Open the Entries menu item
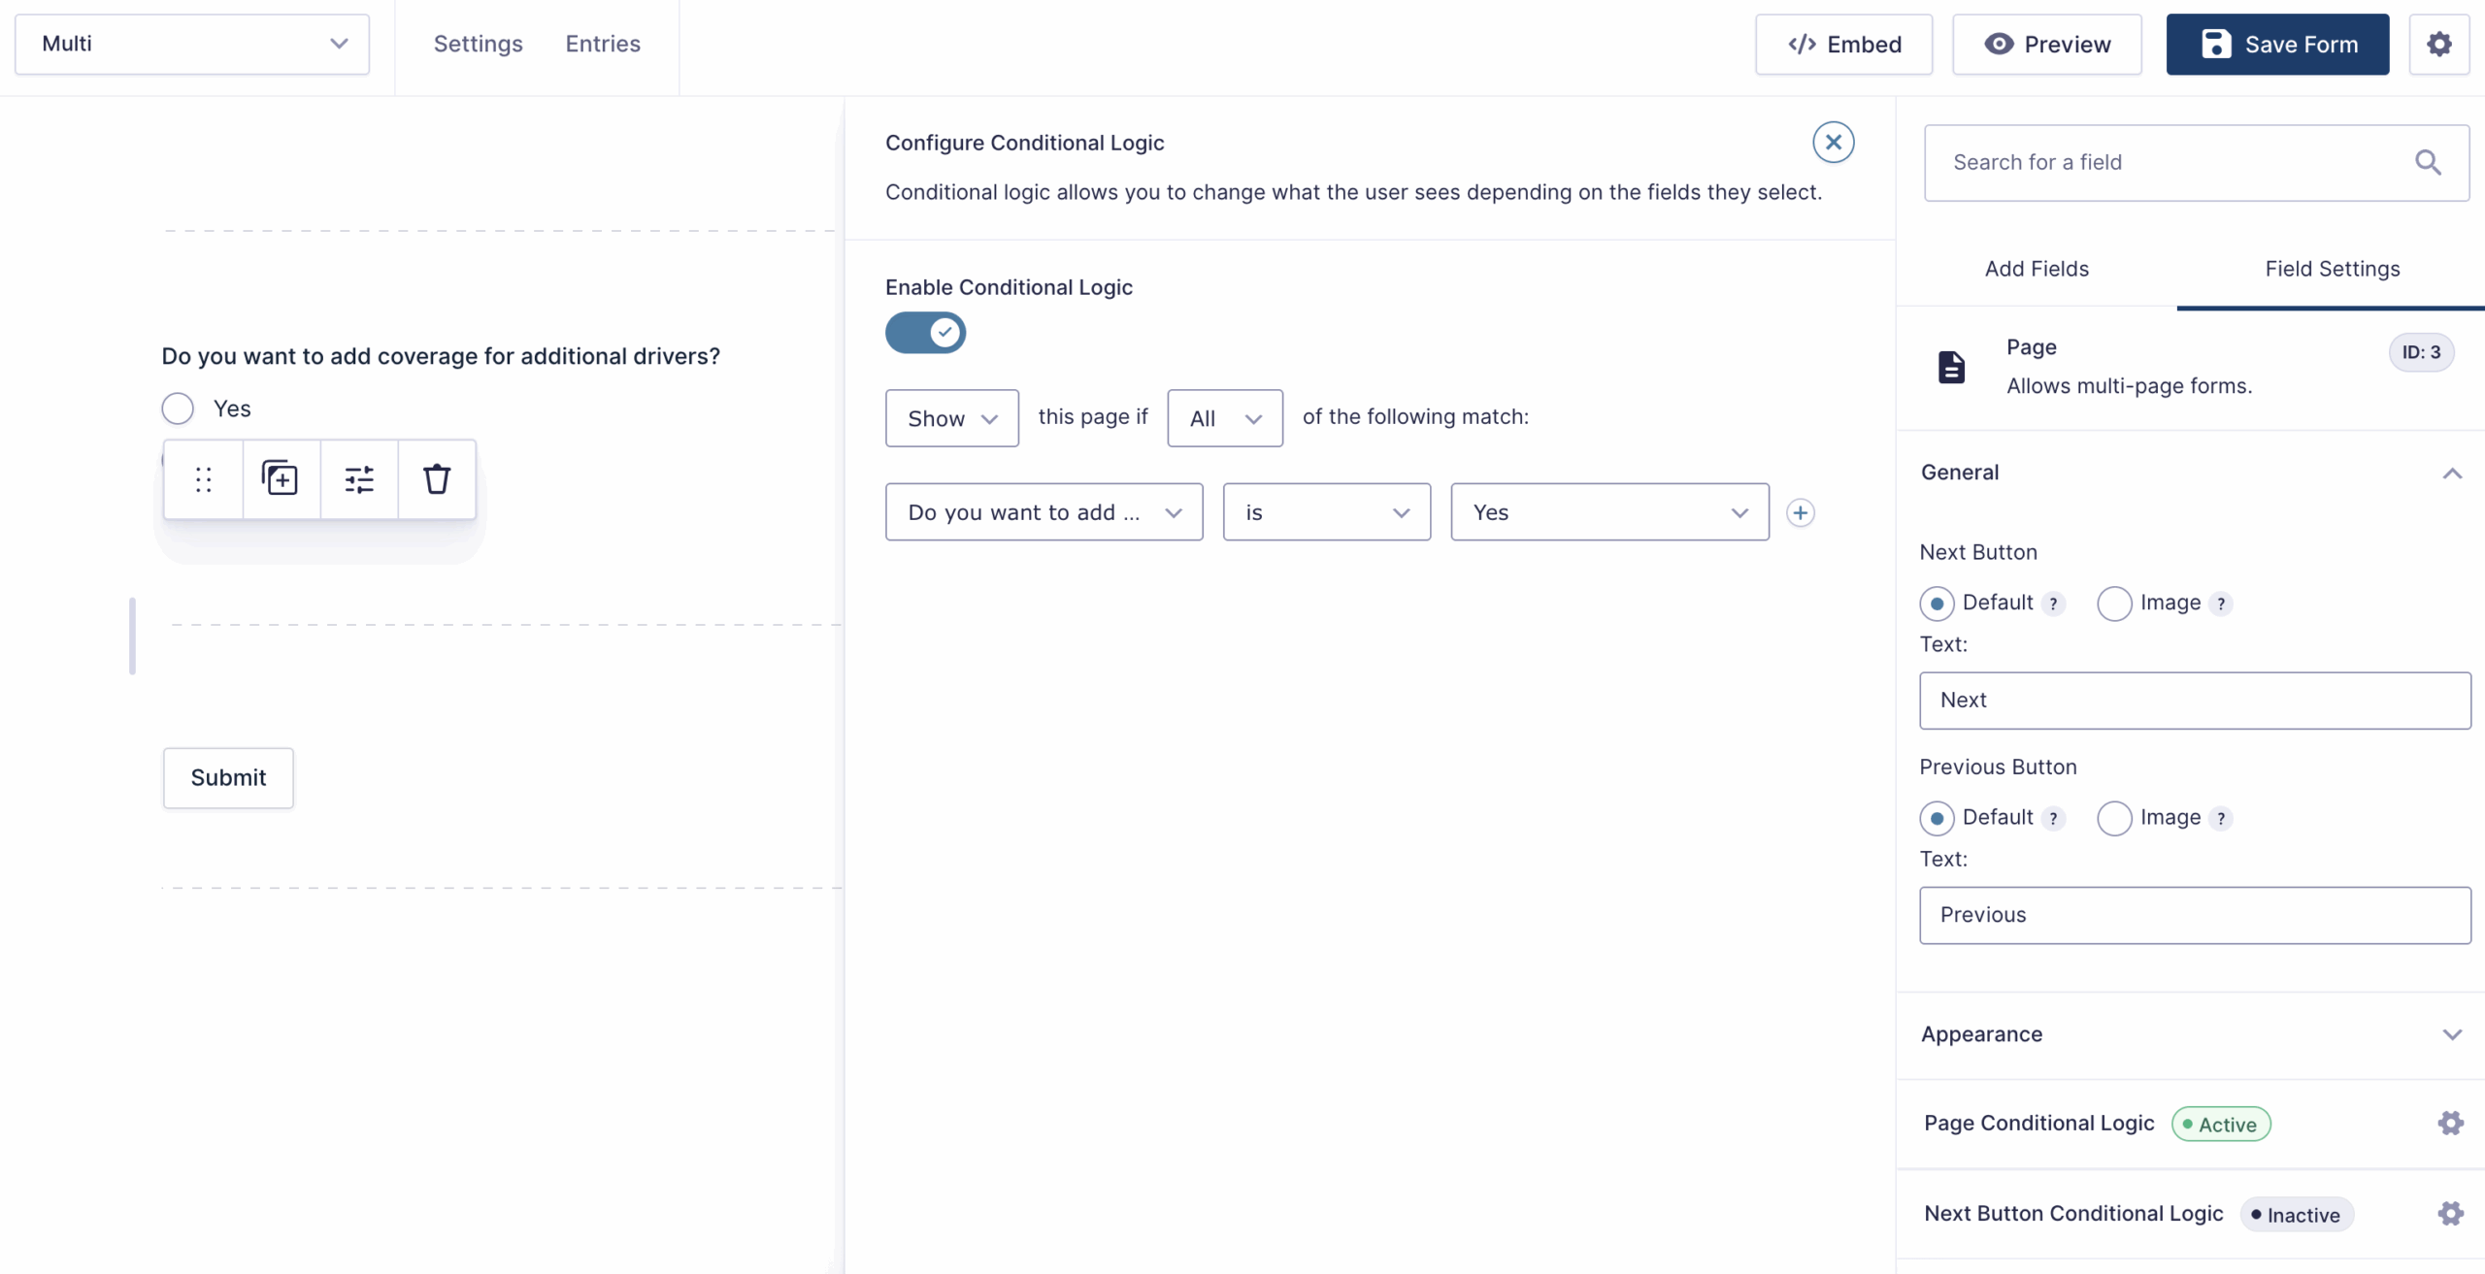Image resolution: width=2485 pixels, height=1274 pixels. pos(603,44)
